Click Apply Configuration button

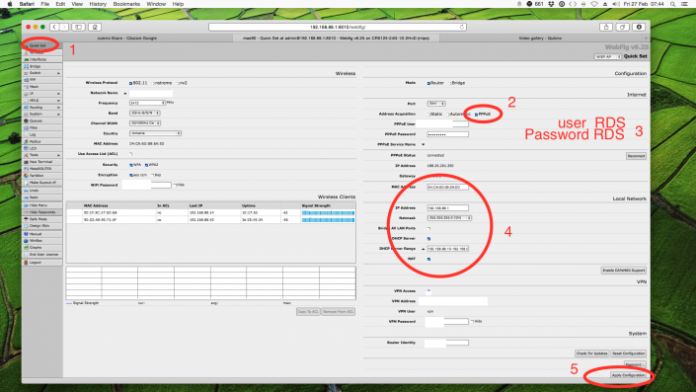click(x=628, y=375)
